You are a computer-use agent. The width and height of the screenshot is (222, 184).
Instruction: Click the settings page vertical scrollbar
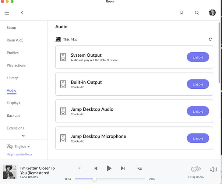coord(219,52)
